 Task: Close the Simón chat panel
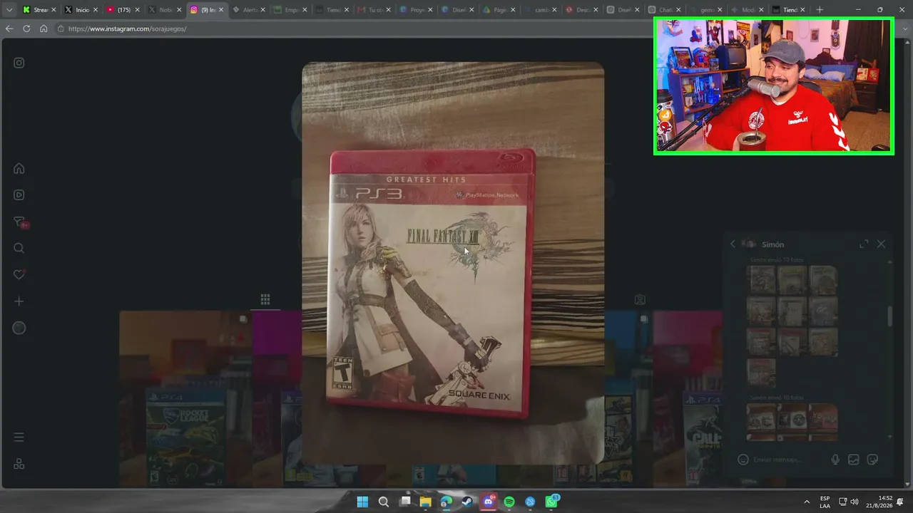coord(882,244)
